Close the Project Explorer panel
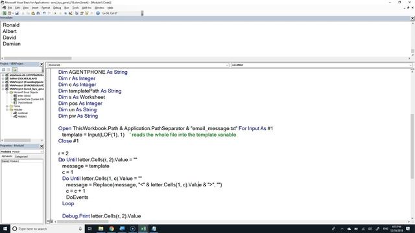This screenshot has height=233, width=415. point(41,64)
